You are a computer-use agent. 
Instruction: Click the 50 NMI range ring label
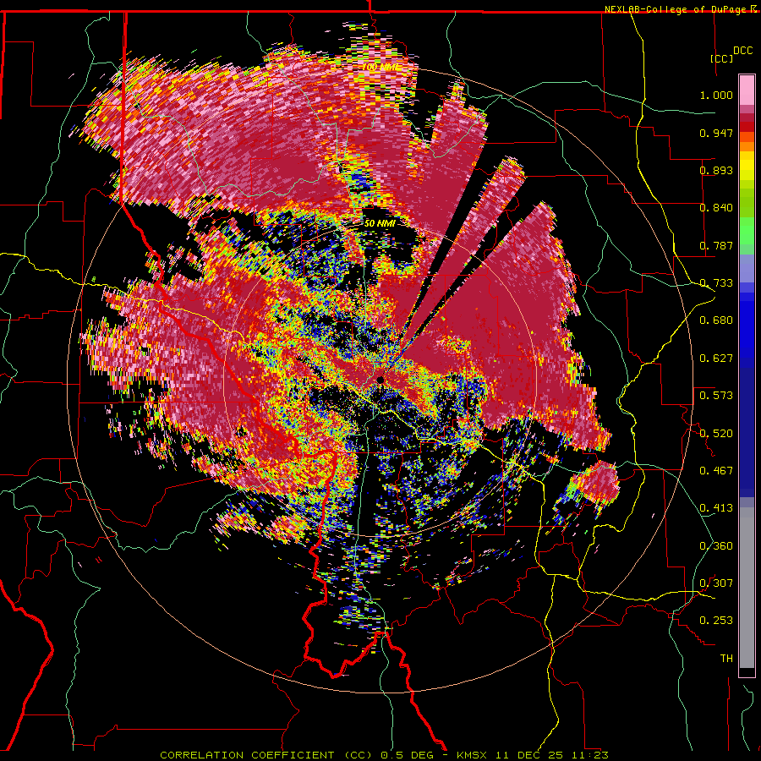click(380, 223)
